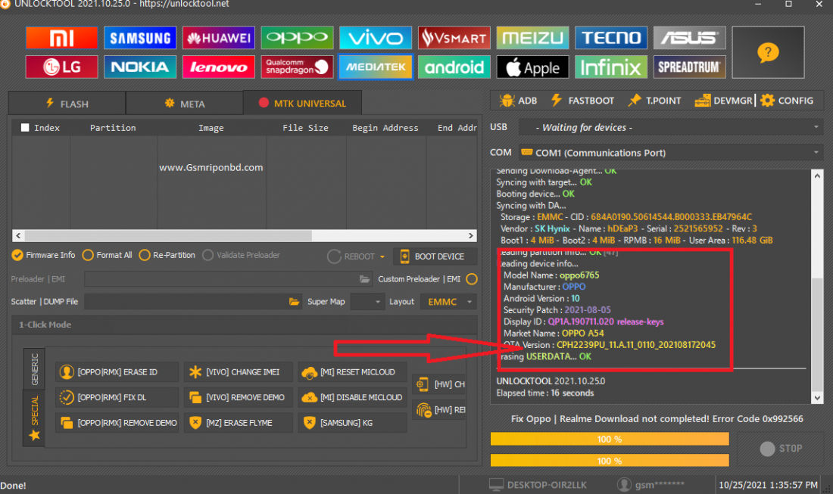Screen dimensions: 833x494
Task: Open the GENERIC vertical tab
Action: (35, 369)
